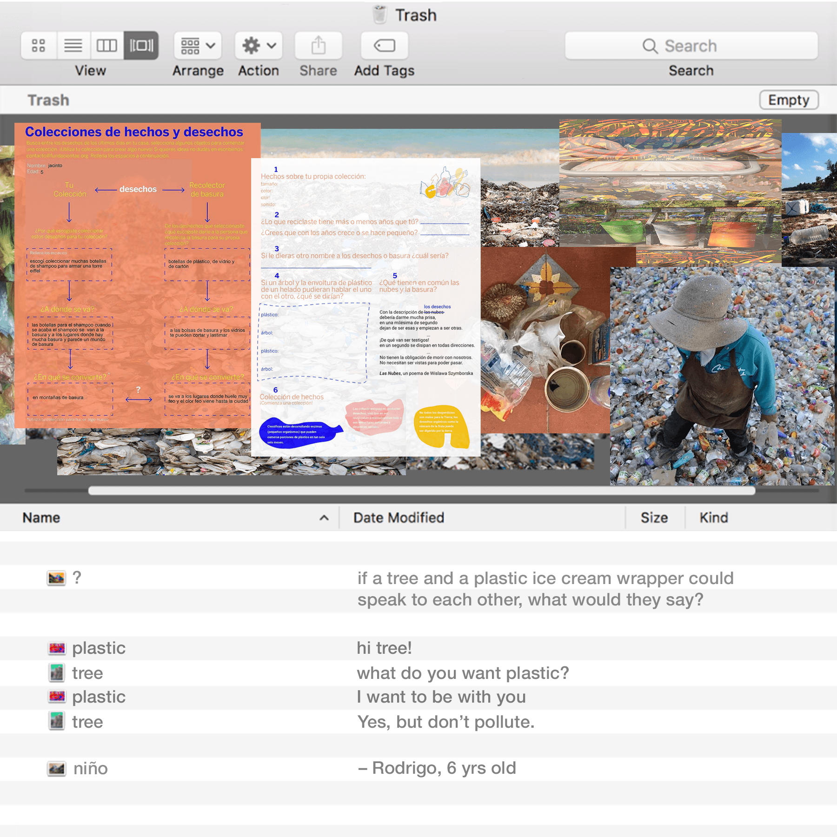Image resolution: width=837 pixels, height=837 pixels.
Task: Select the white questionnaire page cover
Action: tap(365, 307)
